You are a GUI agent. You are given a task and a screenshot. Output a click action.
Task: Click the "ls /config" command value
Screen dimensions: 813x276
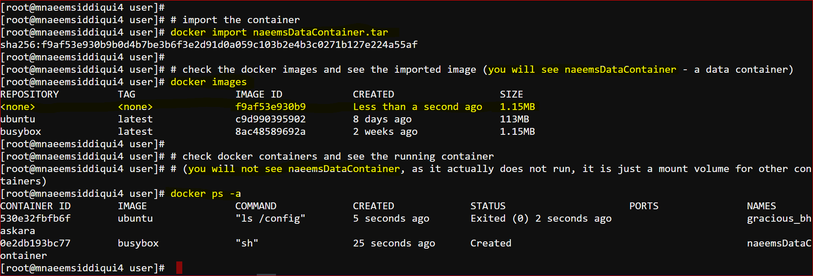tap(270, 219)
